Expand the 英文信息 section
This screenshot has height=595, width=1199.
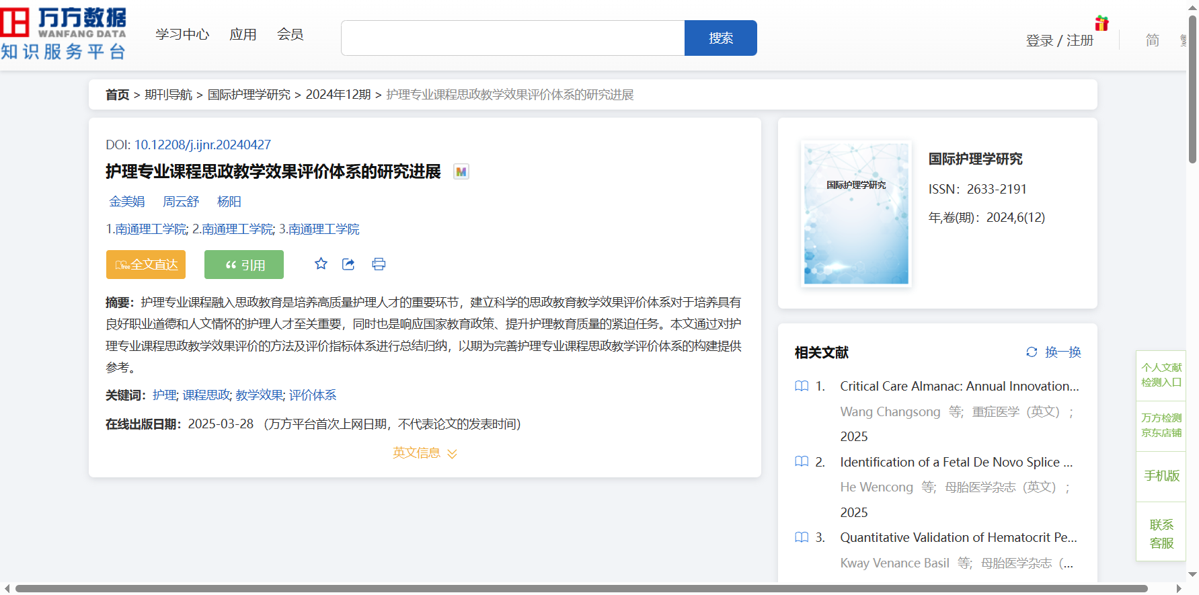(424, 453)
